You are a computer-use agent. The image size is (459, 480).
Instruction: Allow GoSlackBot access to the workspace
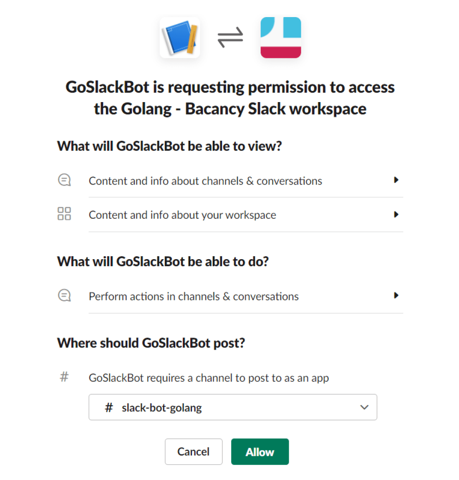(x=260, y=452)
